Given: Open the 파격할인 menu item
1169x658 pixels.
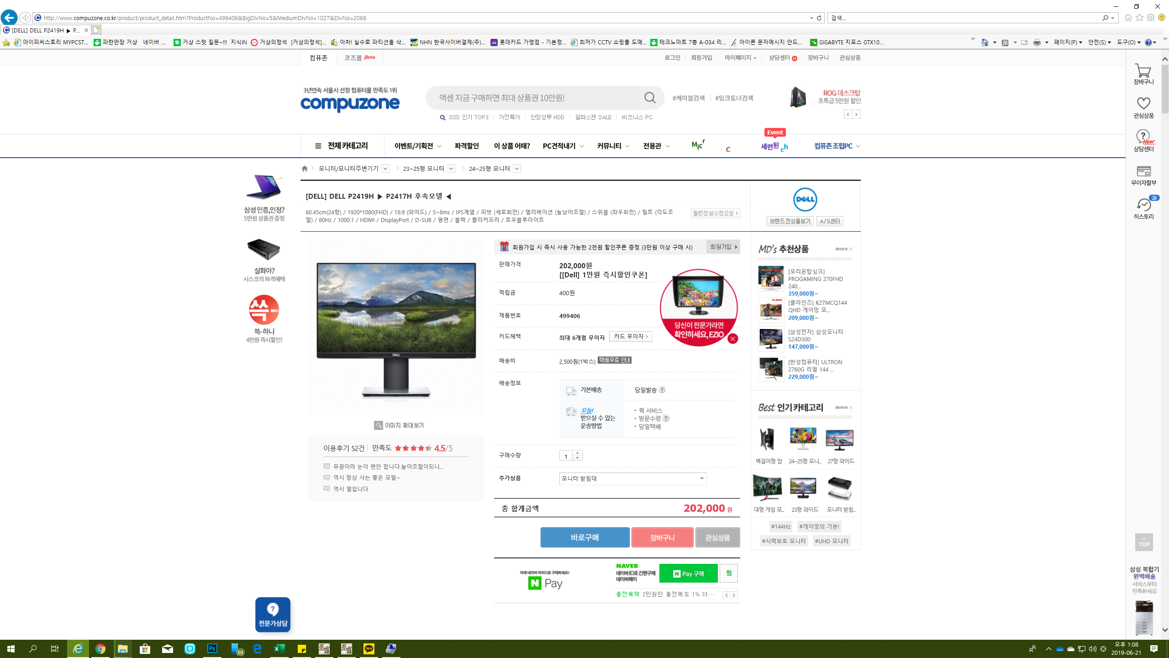Looking at the screenshot, I should pyautogui.click(x=467, y=146).
